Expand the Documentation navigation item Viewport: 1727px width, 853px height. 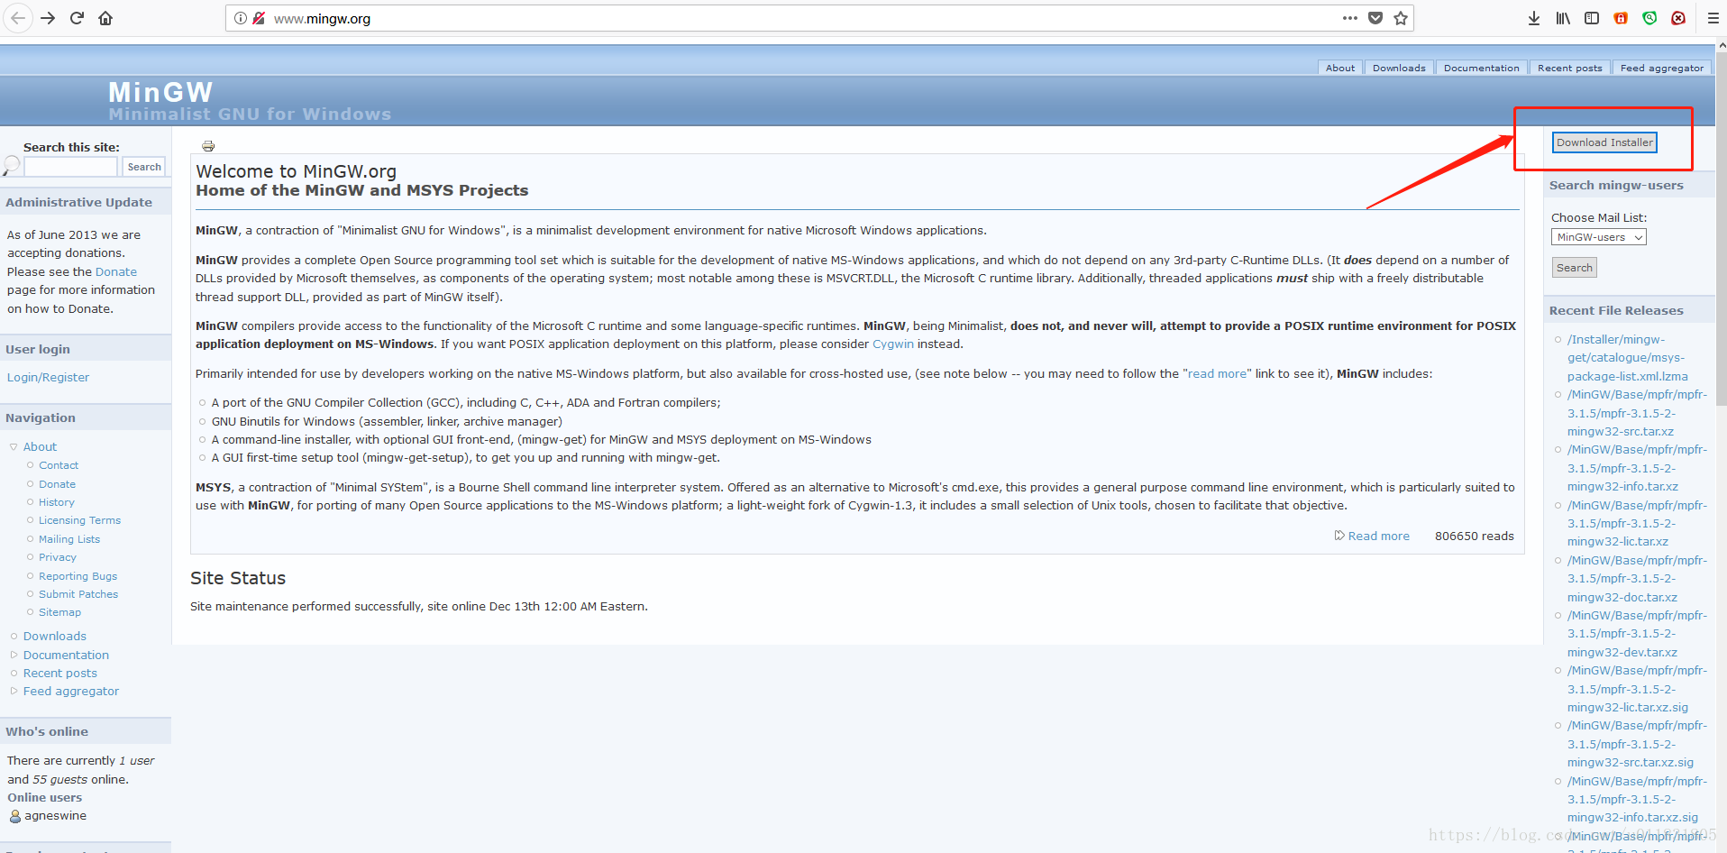[14, 656]
